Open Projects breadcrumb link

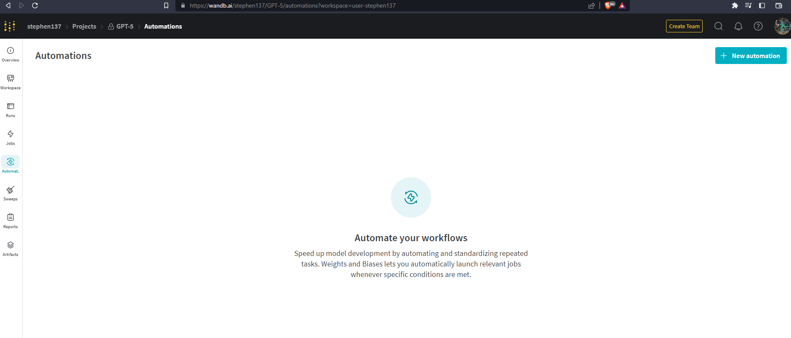click(x=84, y=26)
